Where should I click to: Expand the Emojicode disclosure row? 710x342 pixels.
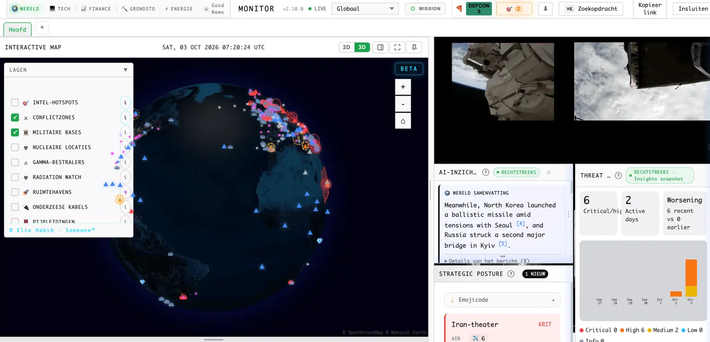[502, 300]
